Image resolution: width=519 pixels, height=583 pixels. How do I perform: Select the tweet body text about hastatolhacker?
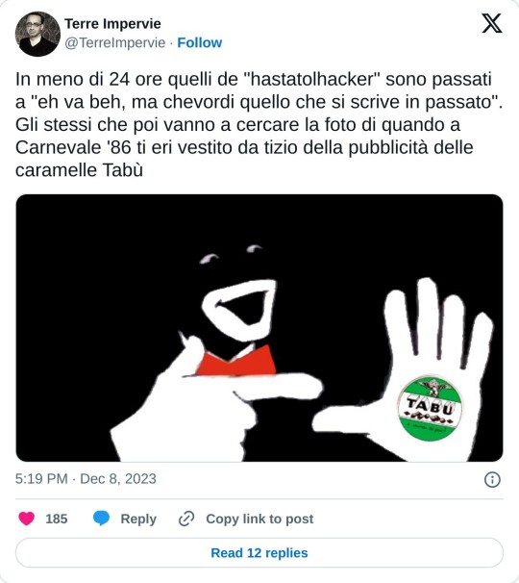tap(259, 124)
